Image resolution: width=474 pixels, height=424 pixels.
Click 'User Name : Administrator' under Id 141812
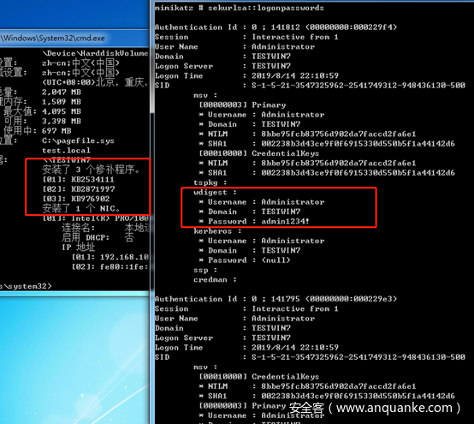click(x=235, y=46)
